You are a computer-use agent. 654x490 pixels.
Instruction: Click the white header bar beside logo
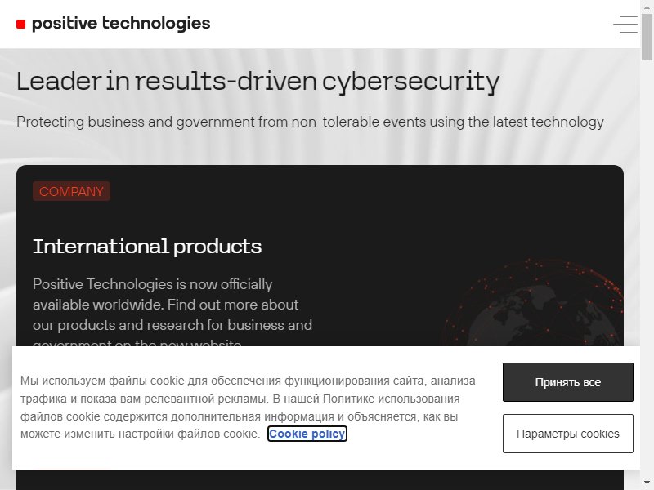pos(409,24)
